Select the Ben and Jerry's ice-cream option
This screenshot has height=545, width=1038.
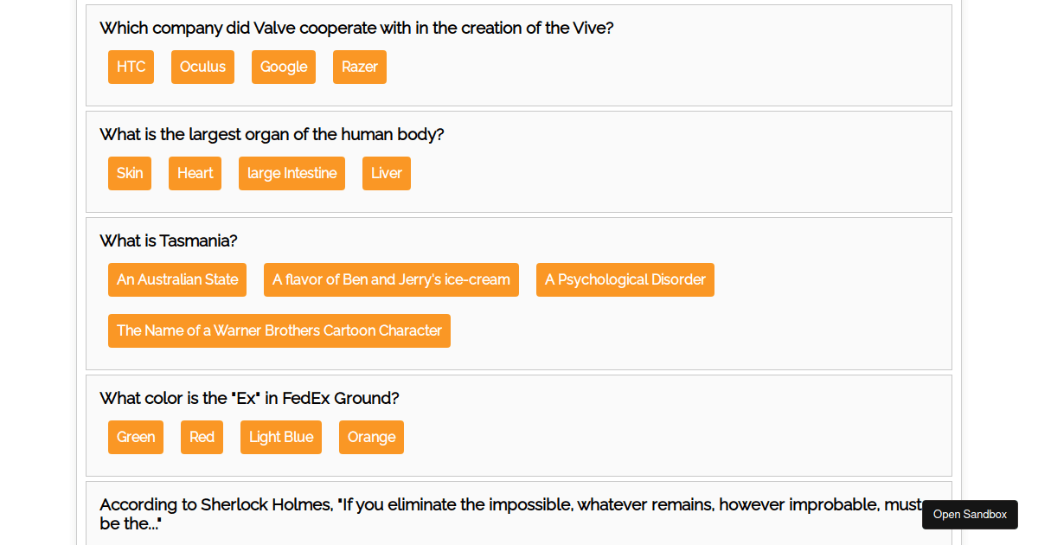coord(391,279)
